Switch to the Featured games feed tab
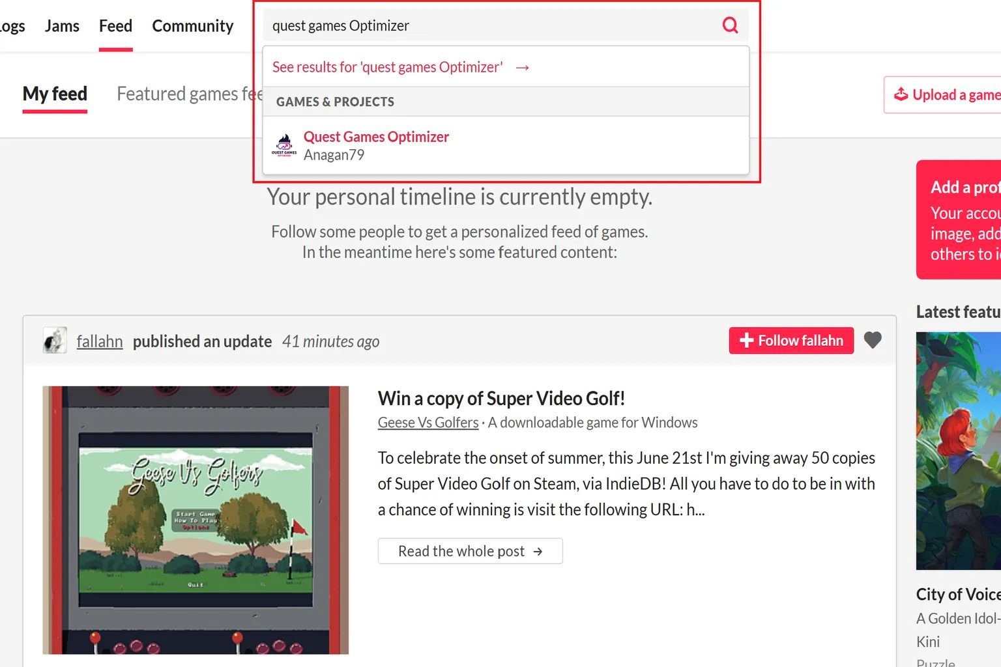The height and width of the screenshot is (667, 1001). point(190,94)
